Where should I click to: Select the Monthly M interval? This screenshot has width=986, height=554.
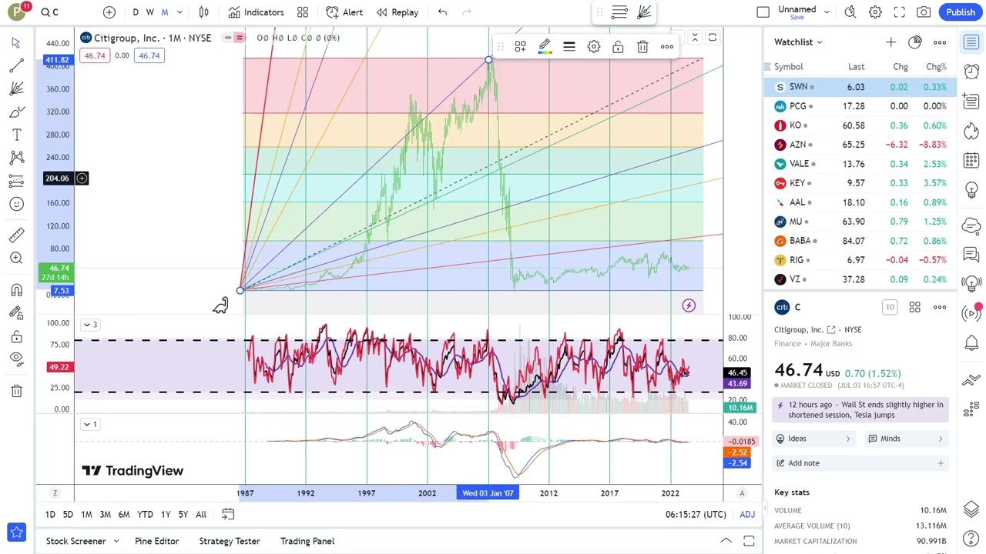click(x=164, y=12)
